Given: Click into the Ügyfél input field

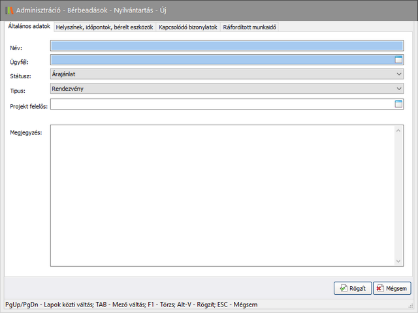Looking at the screenshot, I should tap(221, 61).
